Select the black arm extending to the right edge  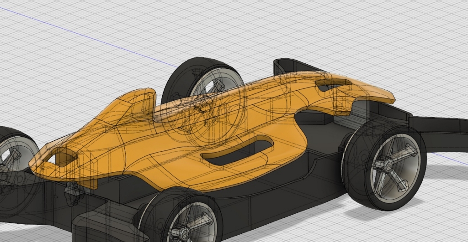coord(439,134)
